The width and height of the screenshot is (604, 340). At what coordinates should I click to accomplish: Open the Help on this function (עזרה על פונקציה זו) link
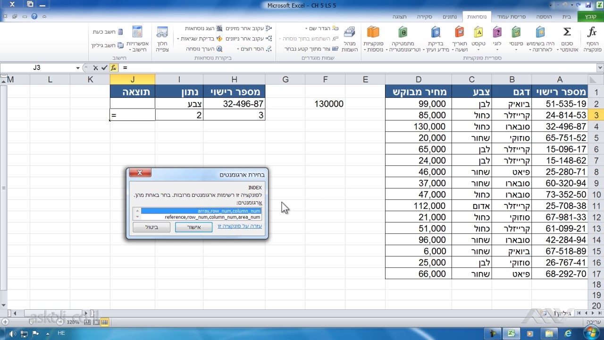(240, 227)
